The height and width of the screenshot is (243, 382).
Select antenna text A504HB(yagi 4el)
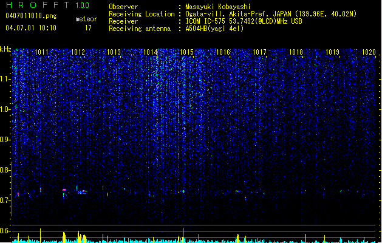pos(214,29)
